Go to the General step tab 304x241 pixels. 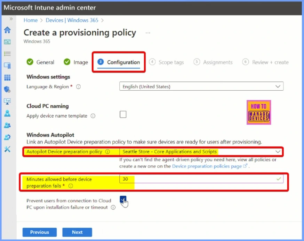(x=40, y=62)
